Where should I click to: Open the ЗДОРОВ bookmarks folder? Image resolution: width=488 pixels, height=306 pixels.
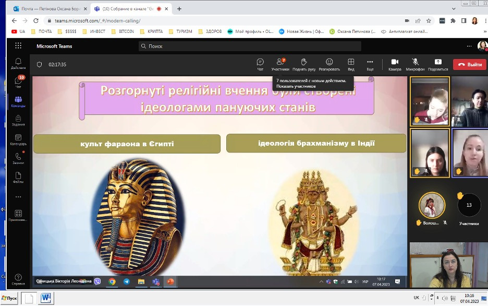click(210, 31)
